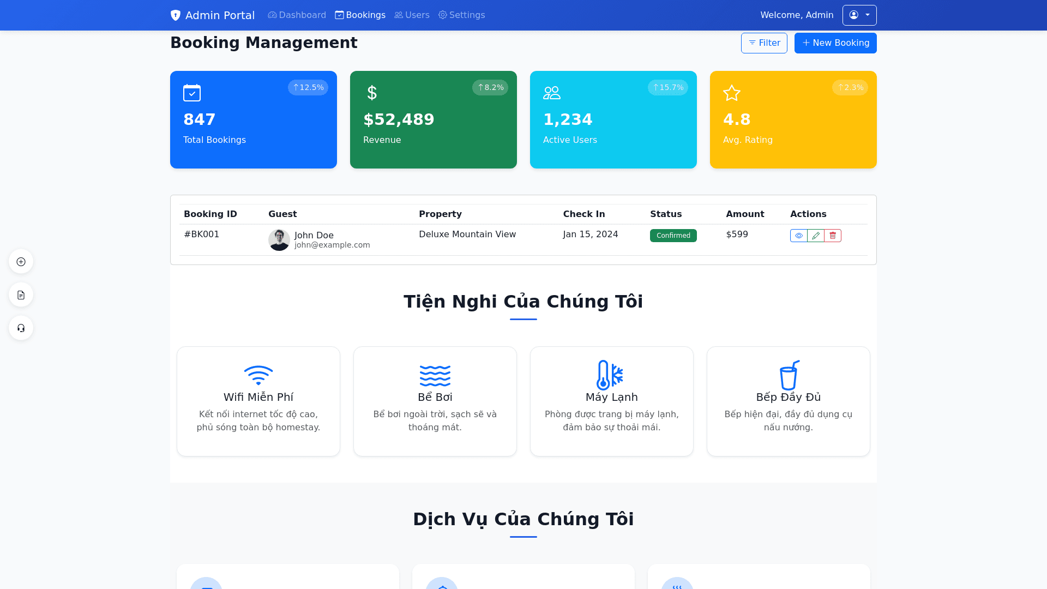
Task: Open the user account dropdown
Action: (859, 15)
